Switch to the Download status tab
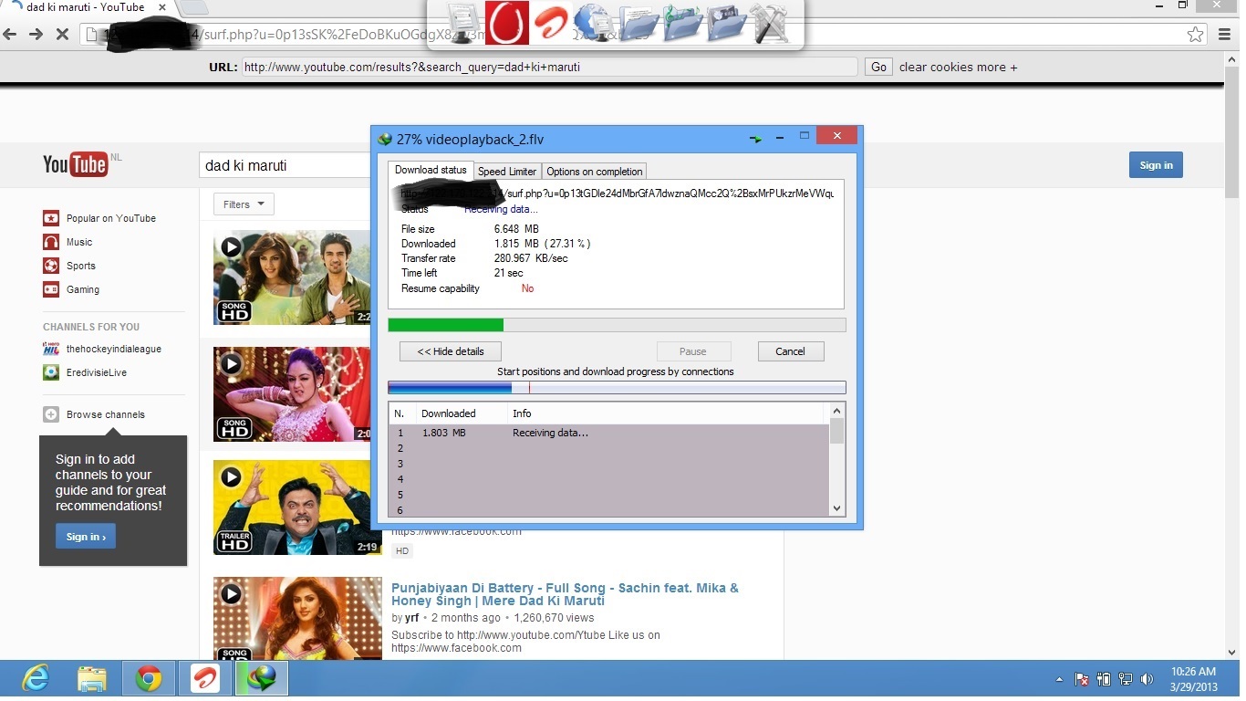 [431, 170]
